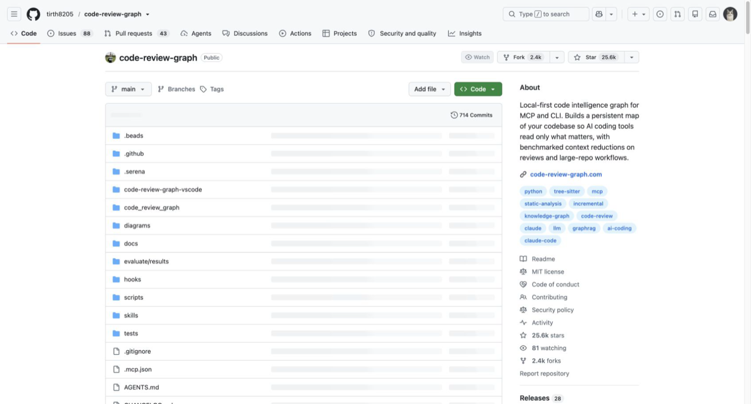
Task: View the MIT license
Action: (x=542, y=271)
